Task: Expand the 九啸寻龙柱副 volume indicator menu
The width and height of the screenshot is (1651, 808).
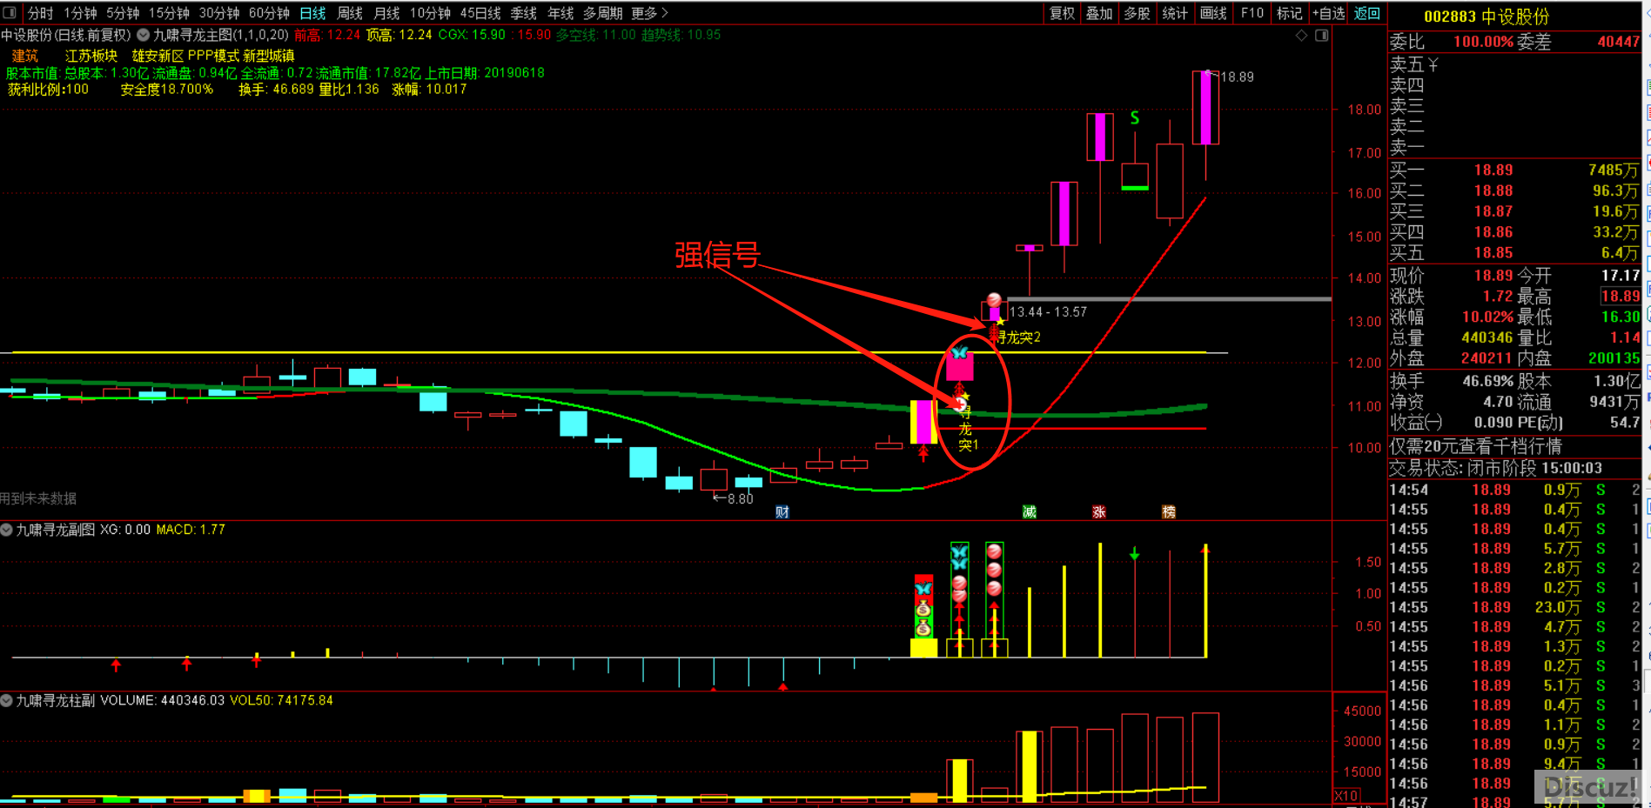Action: pos(7,700)
